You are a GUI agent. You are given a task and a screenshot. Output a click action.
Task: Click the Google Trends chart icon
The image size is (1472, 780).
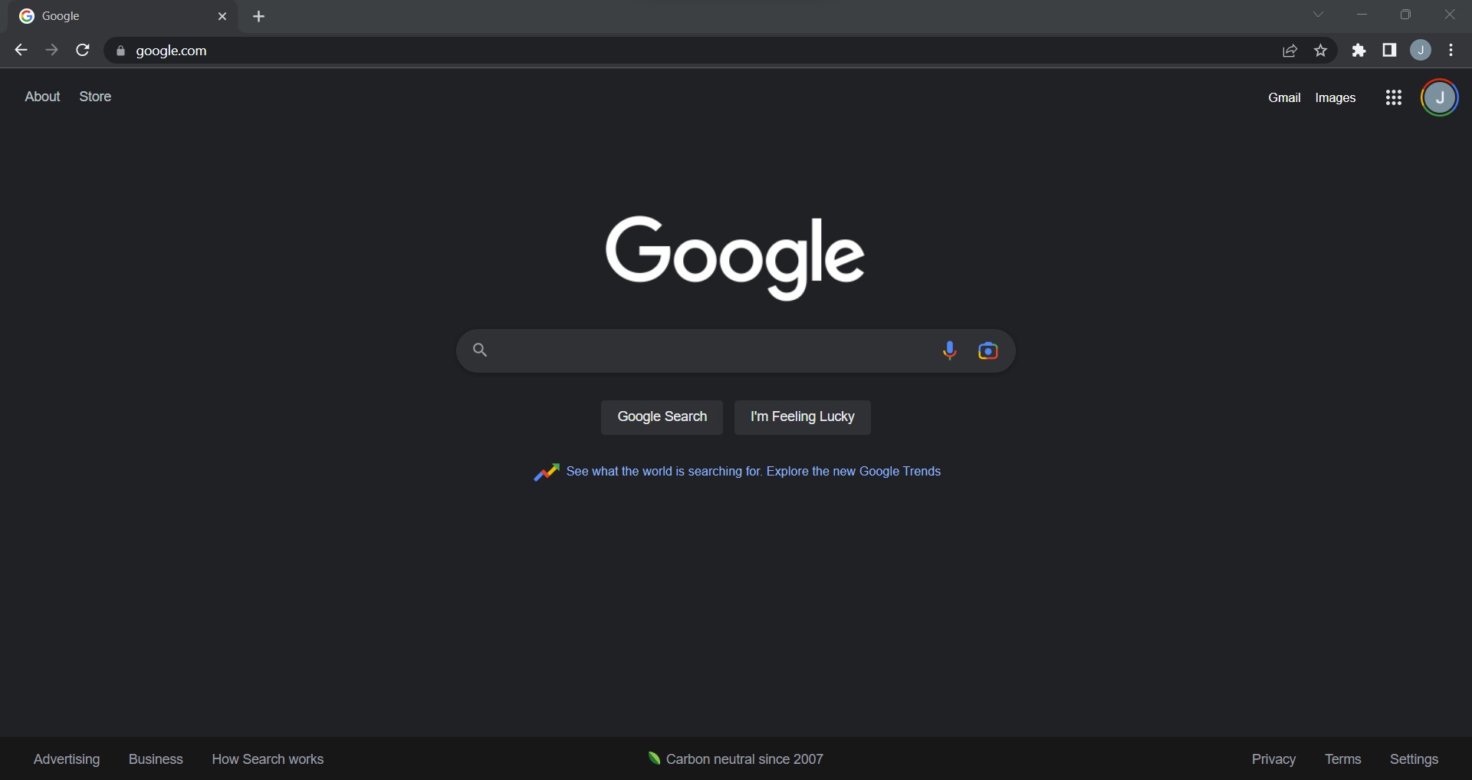point(547,472)
